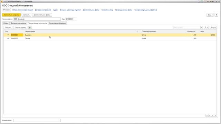Jump to the first list row button
This screenshot has width=221, height=124.
tap(207, 115)
